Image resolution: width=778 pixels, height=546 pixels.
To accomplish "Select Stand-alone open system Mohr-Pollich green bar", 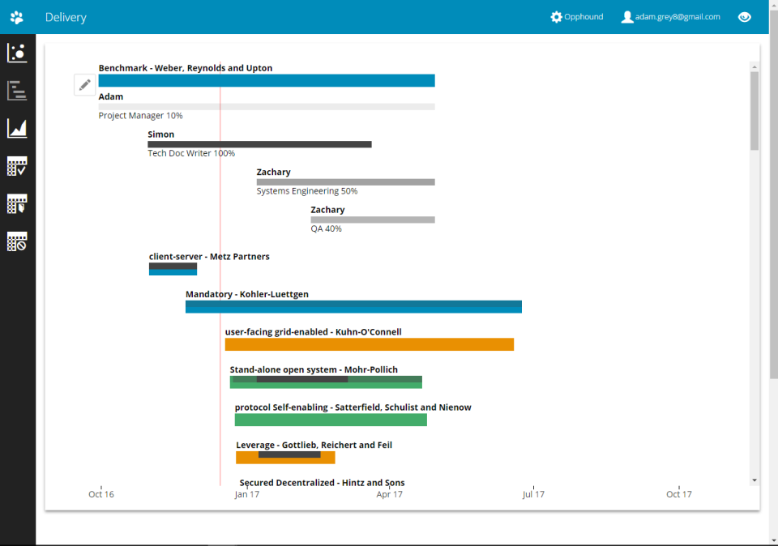I will coord(326,382).
